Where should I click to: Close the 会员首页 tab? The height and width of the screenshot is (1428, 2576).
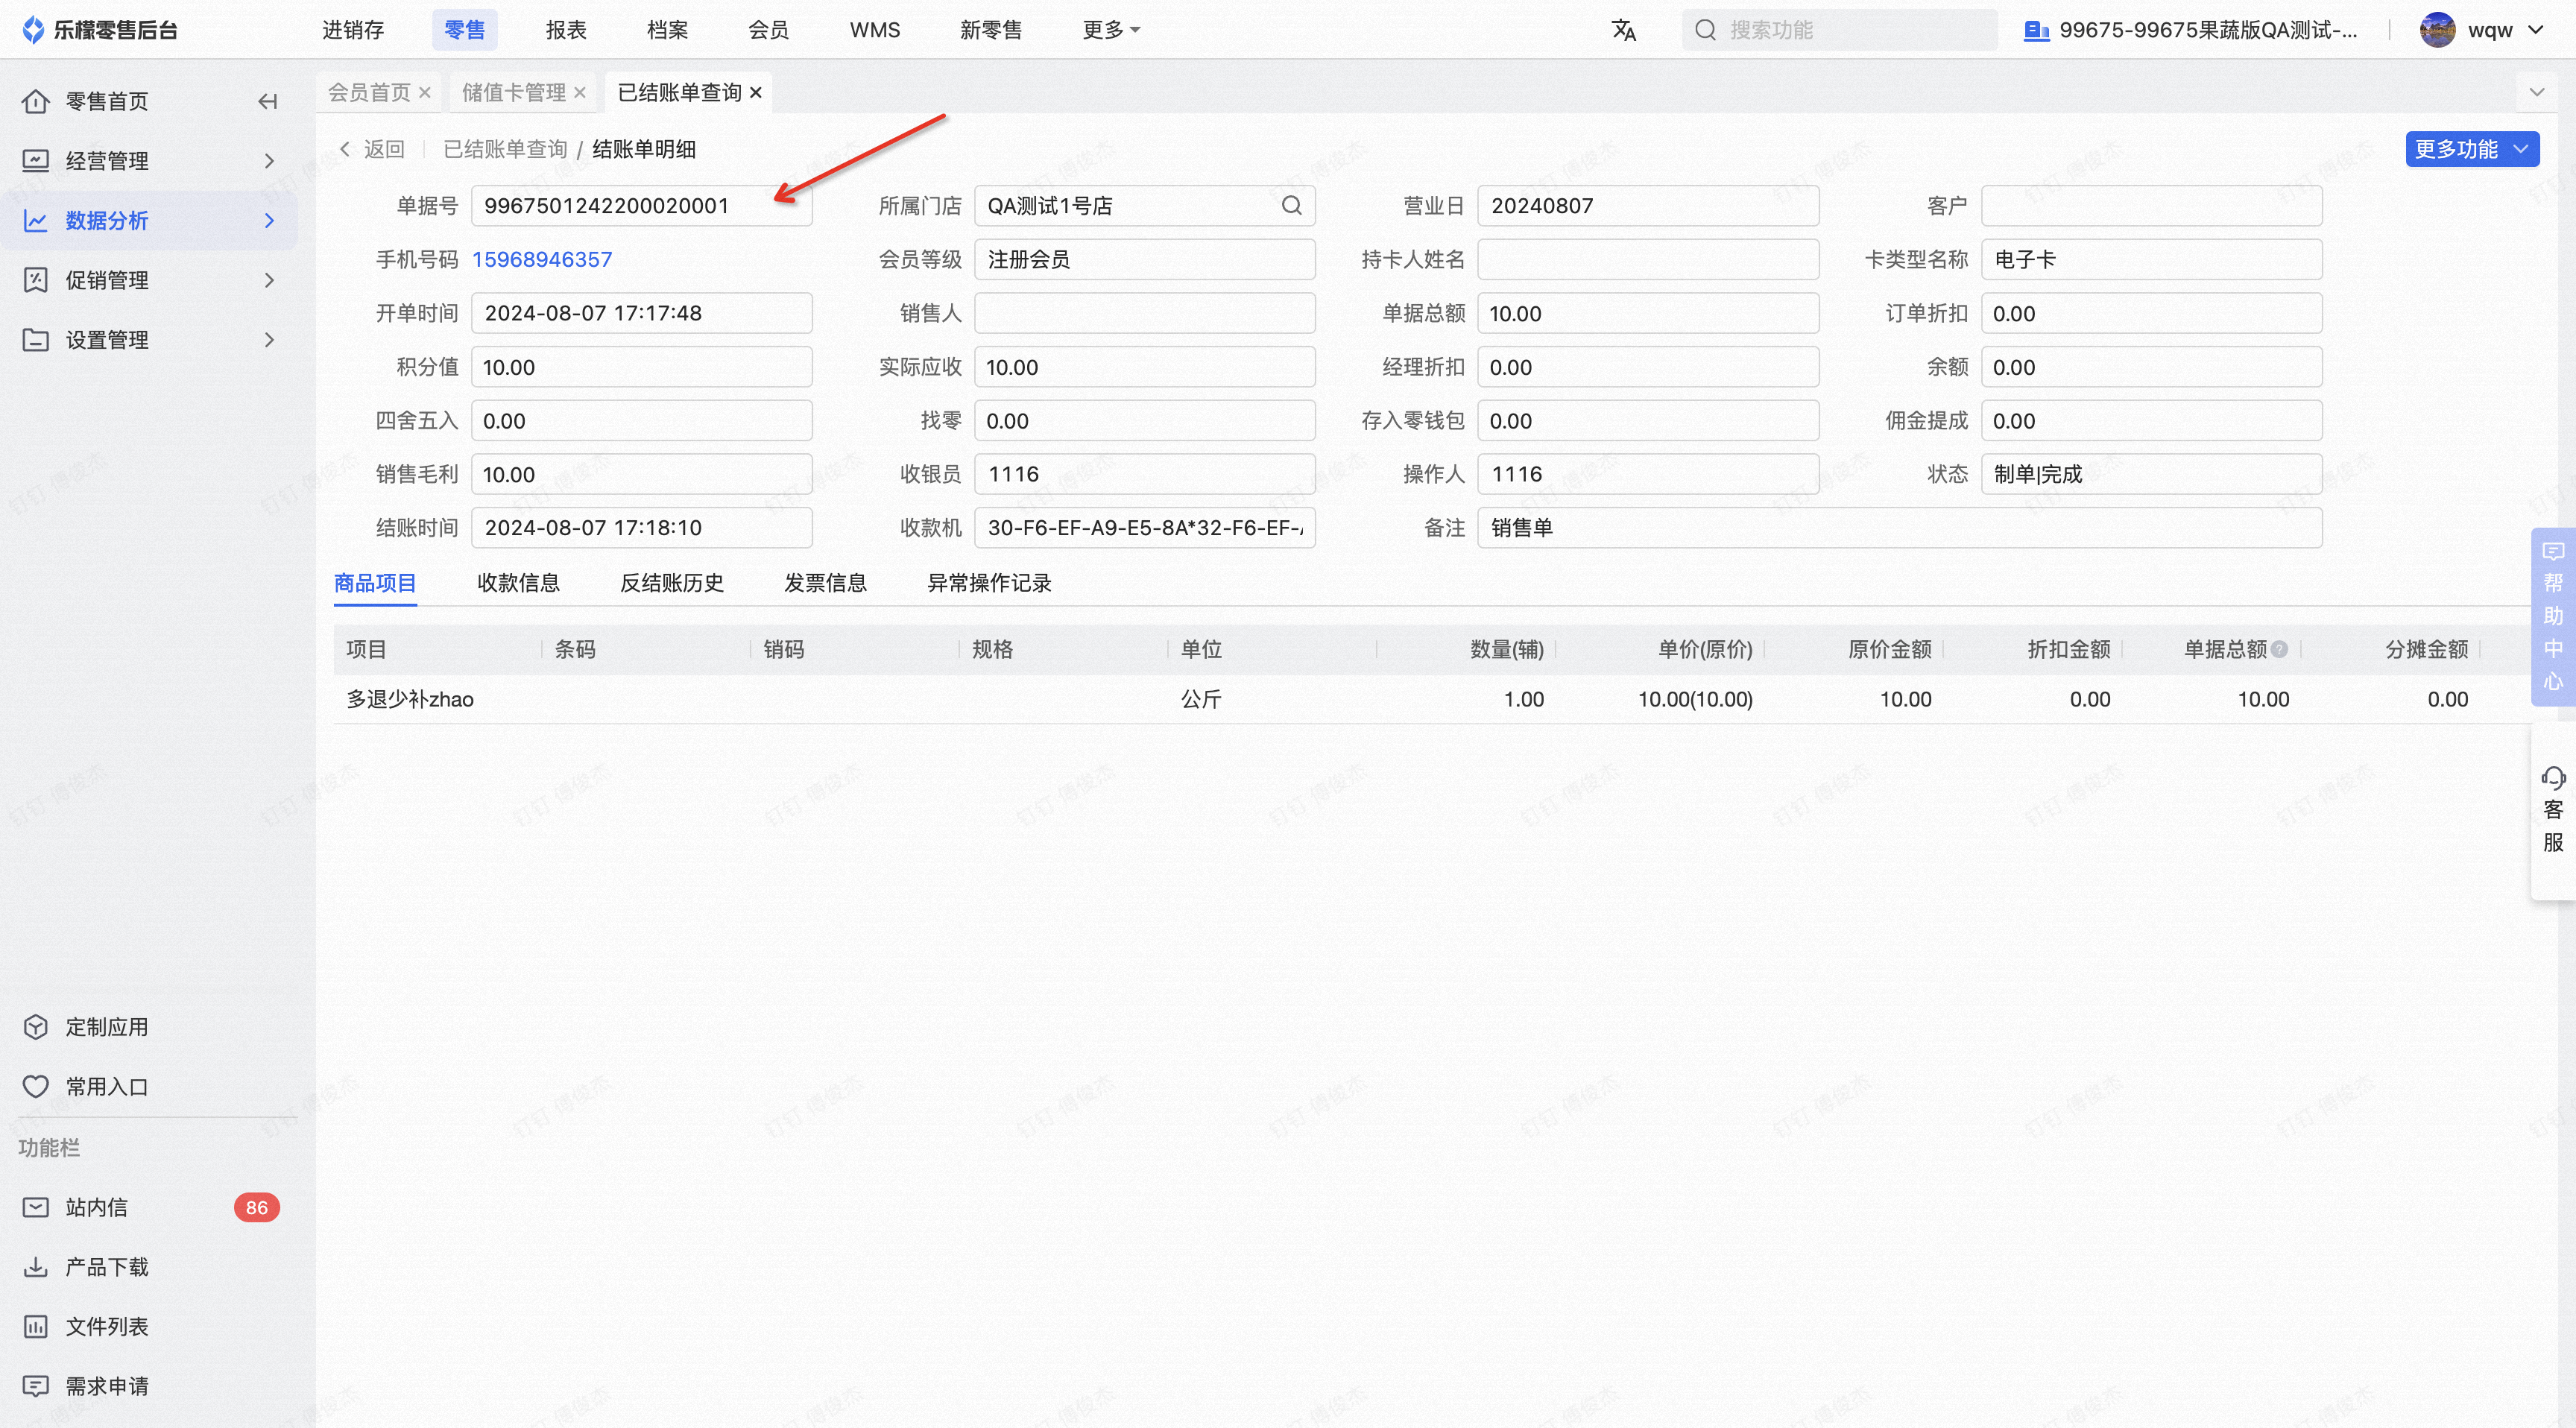click(x=424, y=92)
